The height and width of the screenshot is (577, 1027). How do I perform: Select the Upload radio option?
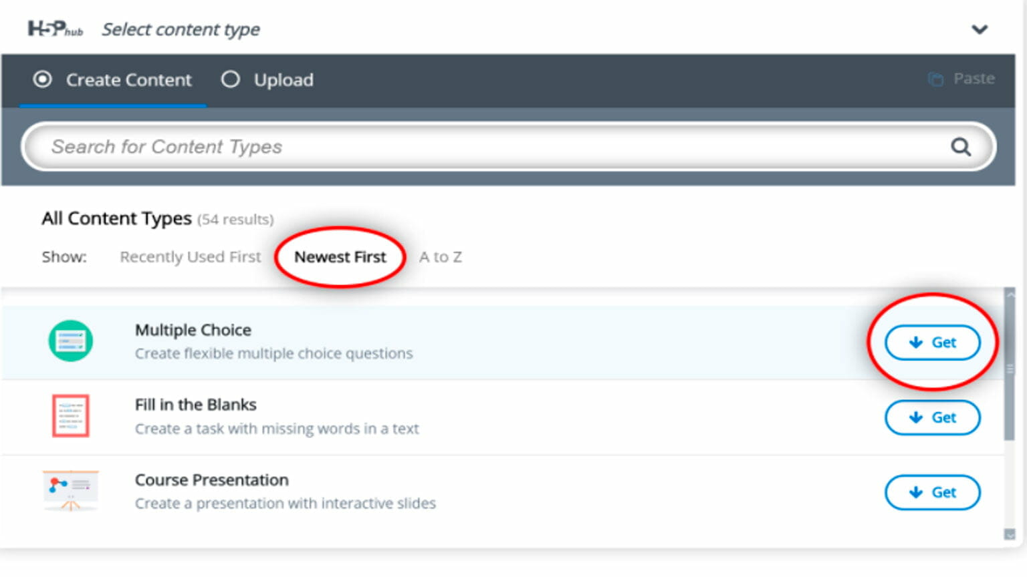267,80
